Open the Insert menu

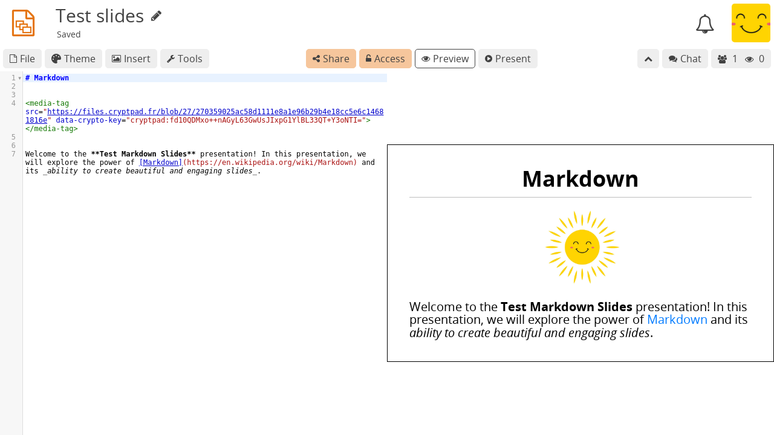pos(131,59)
